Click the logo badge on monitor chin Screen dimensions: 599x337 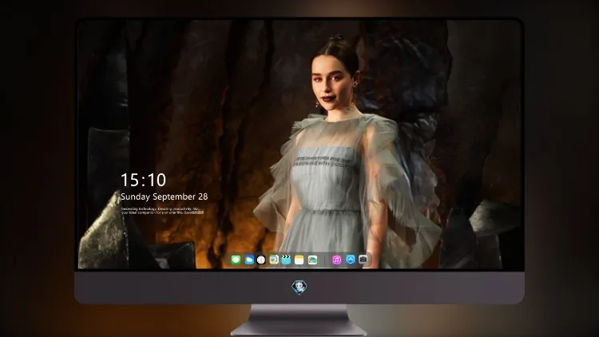(x=299, y=287)
